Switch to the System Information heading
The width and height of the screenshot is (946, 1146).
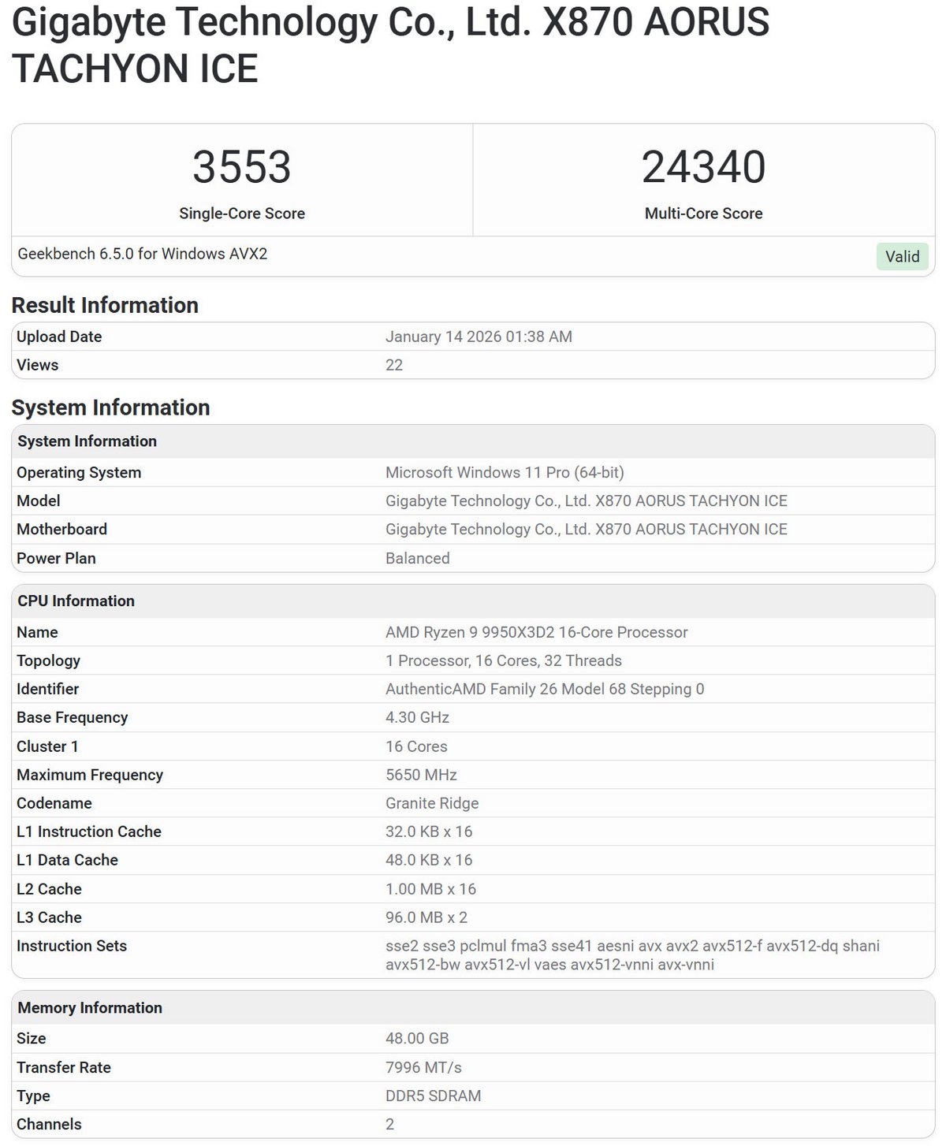[110, 407]
